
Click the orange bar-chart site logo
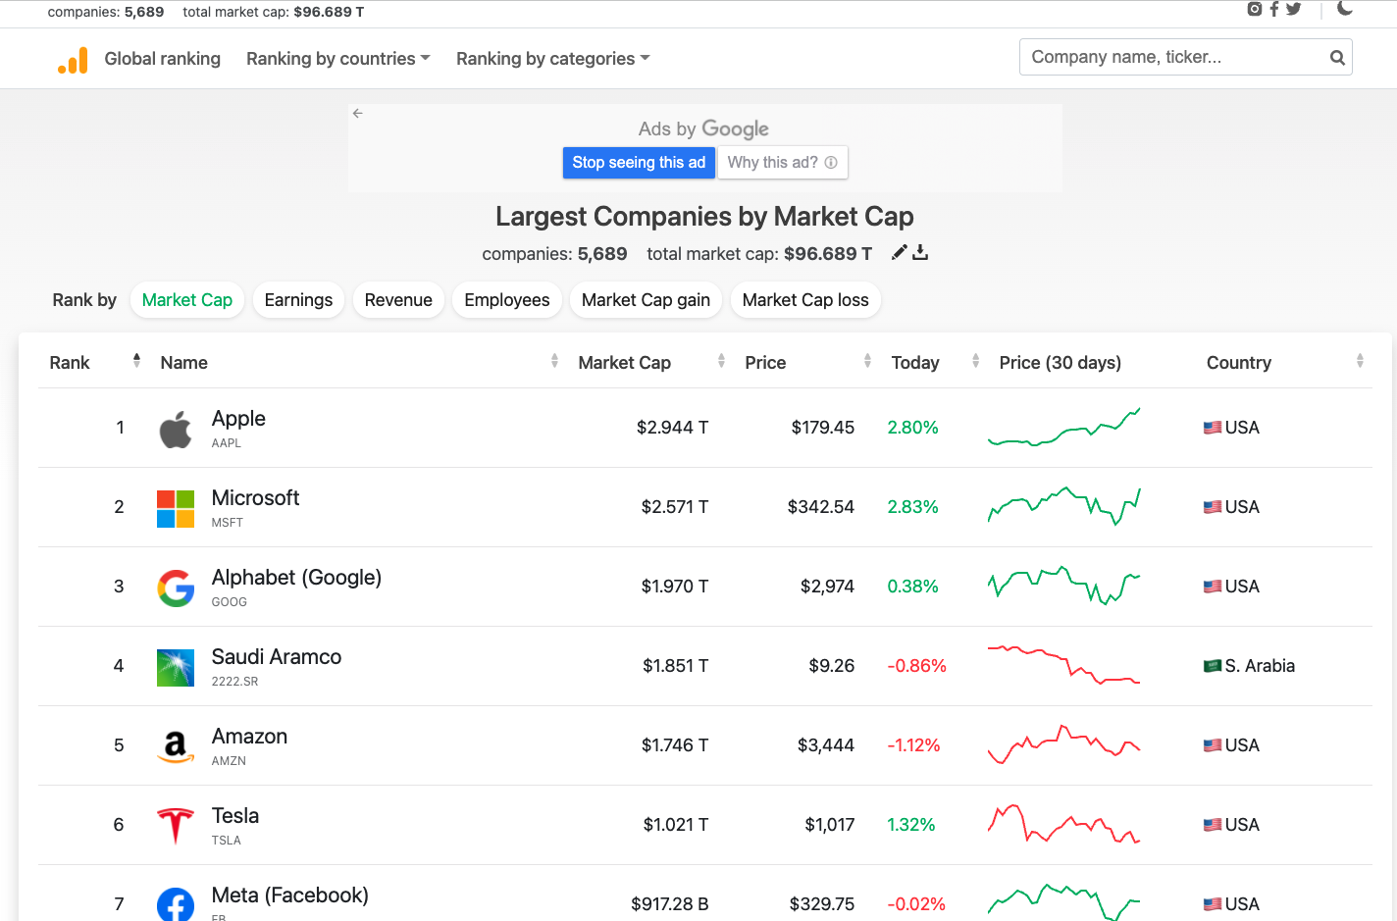[73, 60]
